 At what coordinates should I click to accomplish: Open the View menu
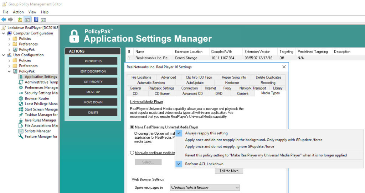click(x=32, y=12)
